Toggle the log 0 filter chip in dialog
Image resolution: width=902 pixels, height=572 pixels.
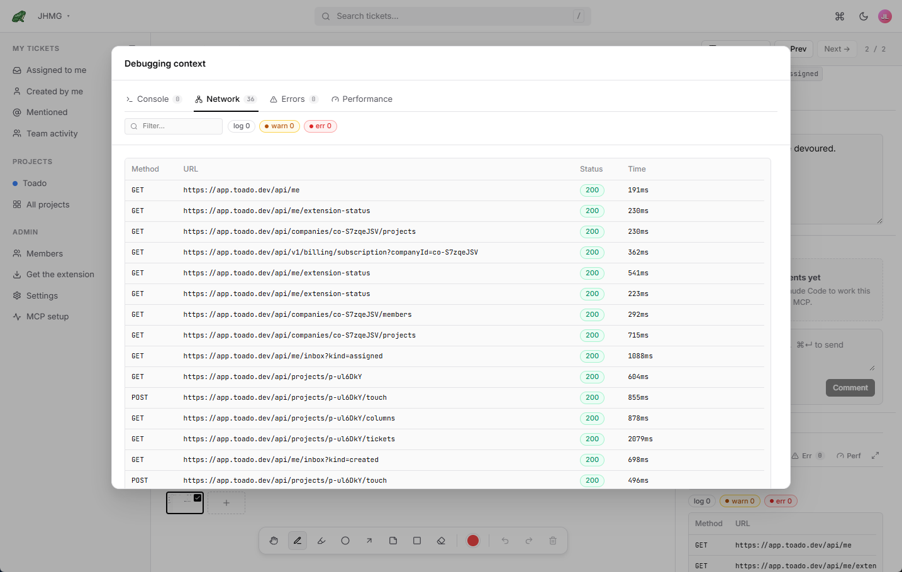(x=242, y=126)
